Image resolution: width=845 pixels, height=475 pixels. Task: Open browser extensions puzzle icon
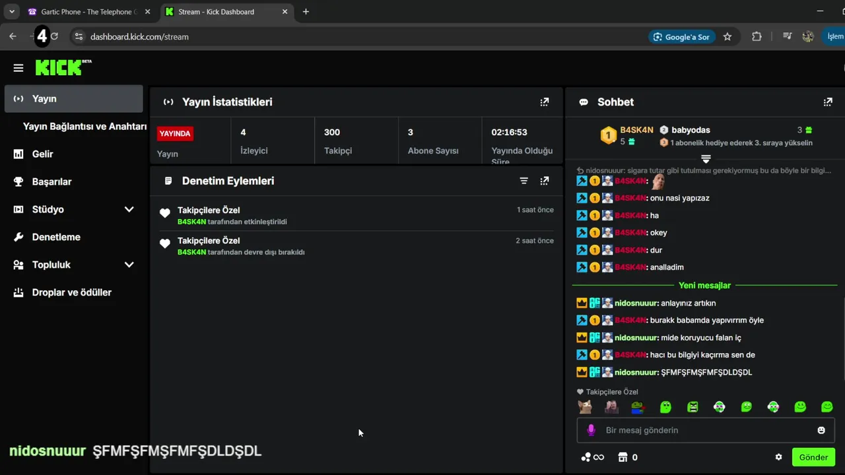(757, 37)
